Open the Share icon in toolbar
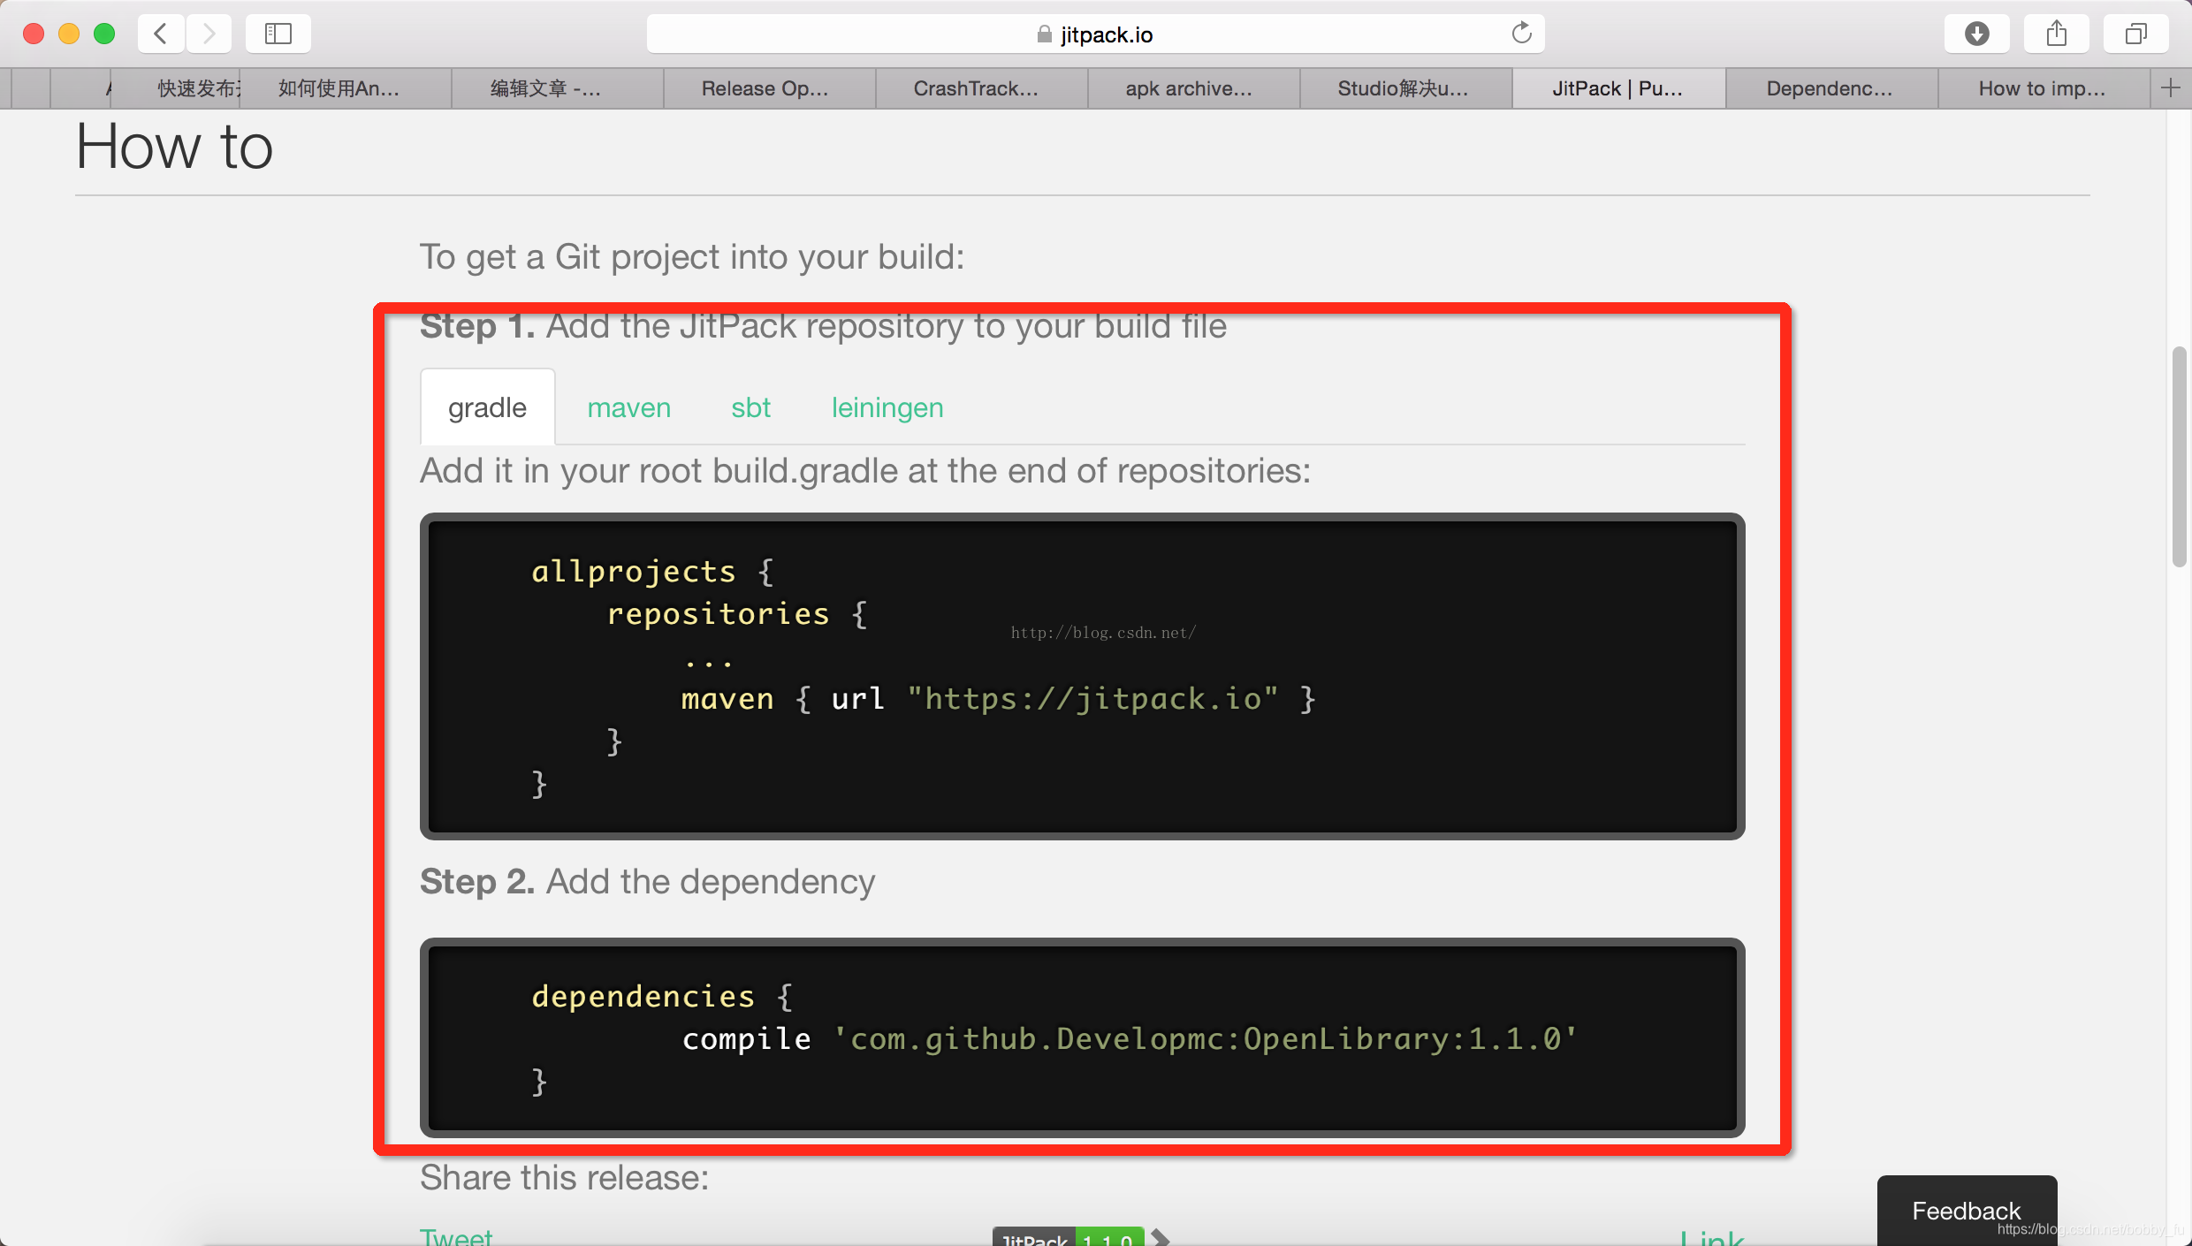The height and width of the screenshot is (1246, 2192). pos(2057,34)
